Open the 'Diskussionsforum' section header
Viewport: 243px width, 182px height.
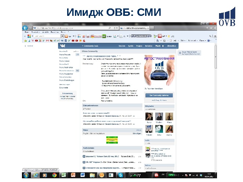112,105
